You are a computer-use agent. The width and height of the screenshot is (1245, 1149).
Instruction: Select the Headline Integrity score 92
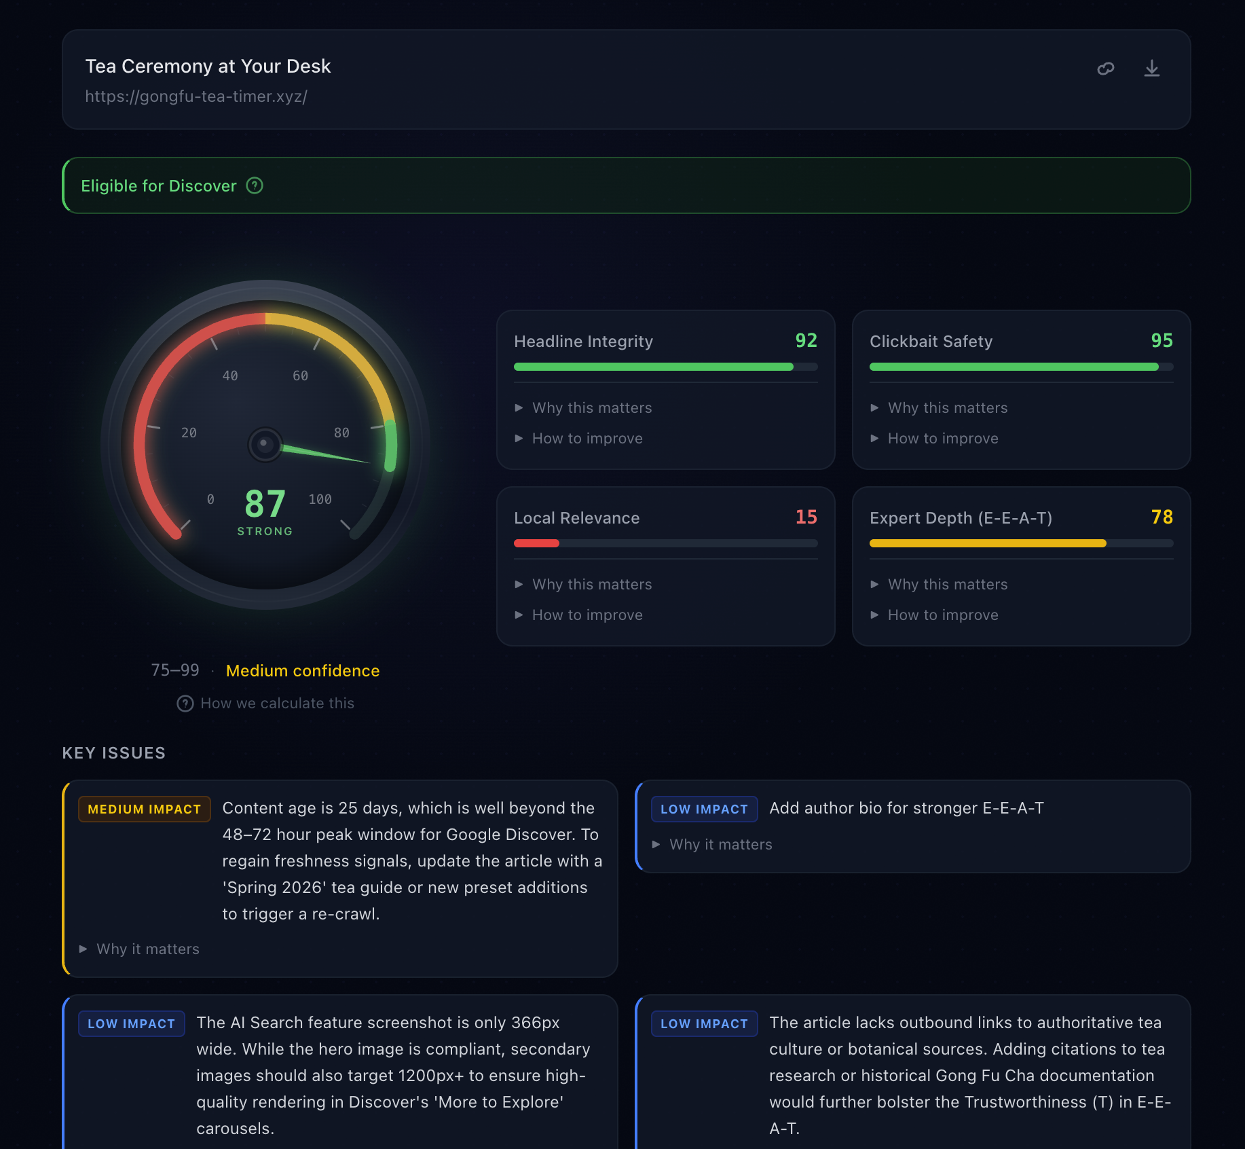[806, 341]
